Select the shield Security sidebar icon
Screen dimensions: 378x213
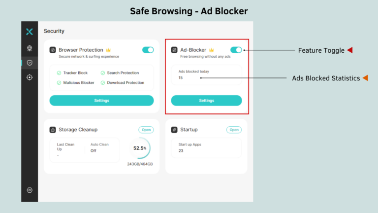(x=30, y=63)
